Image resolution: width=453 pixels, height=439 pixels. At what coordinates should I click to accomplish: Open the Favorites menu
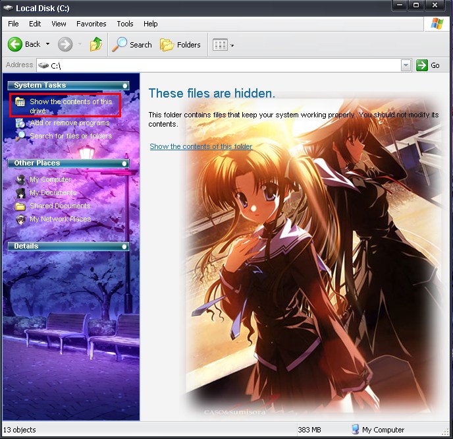click(x=92, y=24)
